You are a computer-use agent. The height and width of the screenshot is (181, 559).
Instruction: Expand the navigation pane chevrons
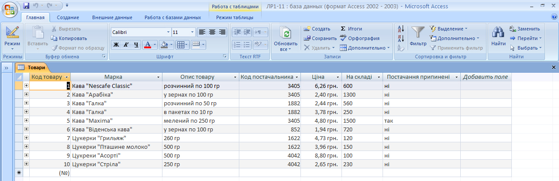7,68
